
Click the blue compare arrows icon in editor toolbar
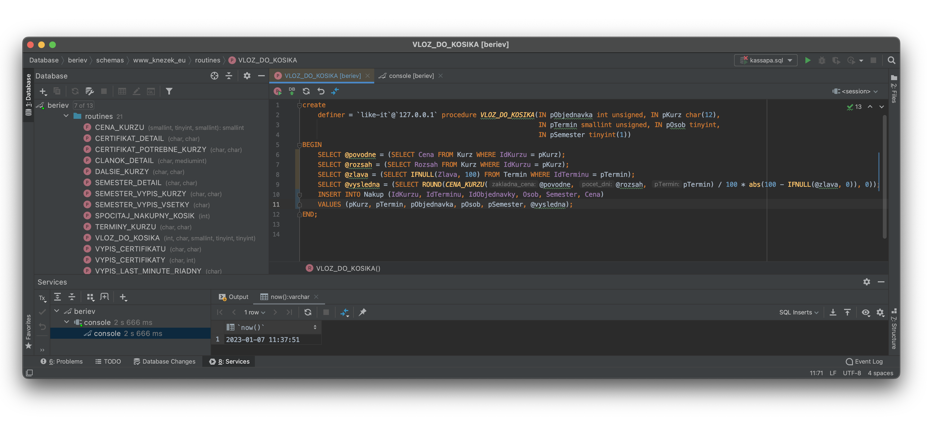coord(335,91)
